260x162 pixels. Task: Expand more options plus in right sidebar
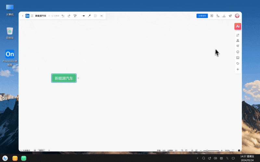pos(238,69)
